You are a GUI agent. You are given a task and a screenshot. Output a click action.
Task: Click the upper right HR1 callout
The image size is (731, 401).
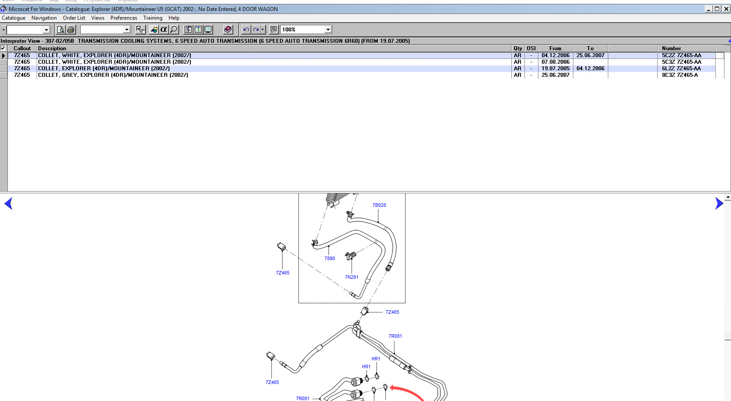click(x=376, y=359)
